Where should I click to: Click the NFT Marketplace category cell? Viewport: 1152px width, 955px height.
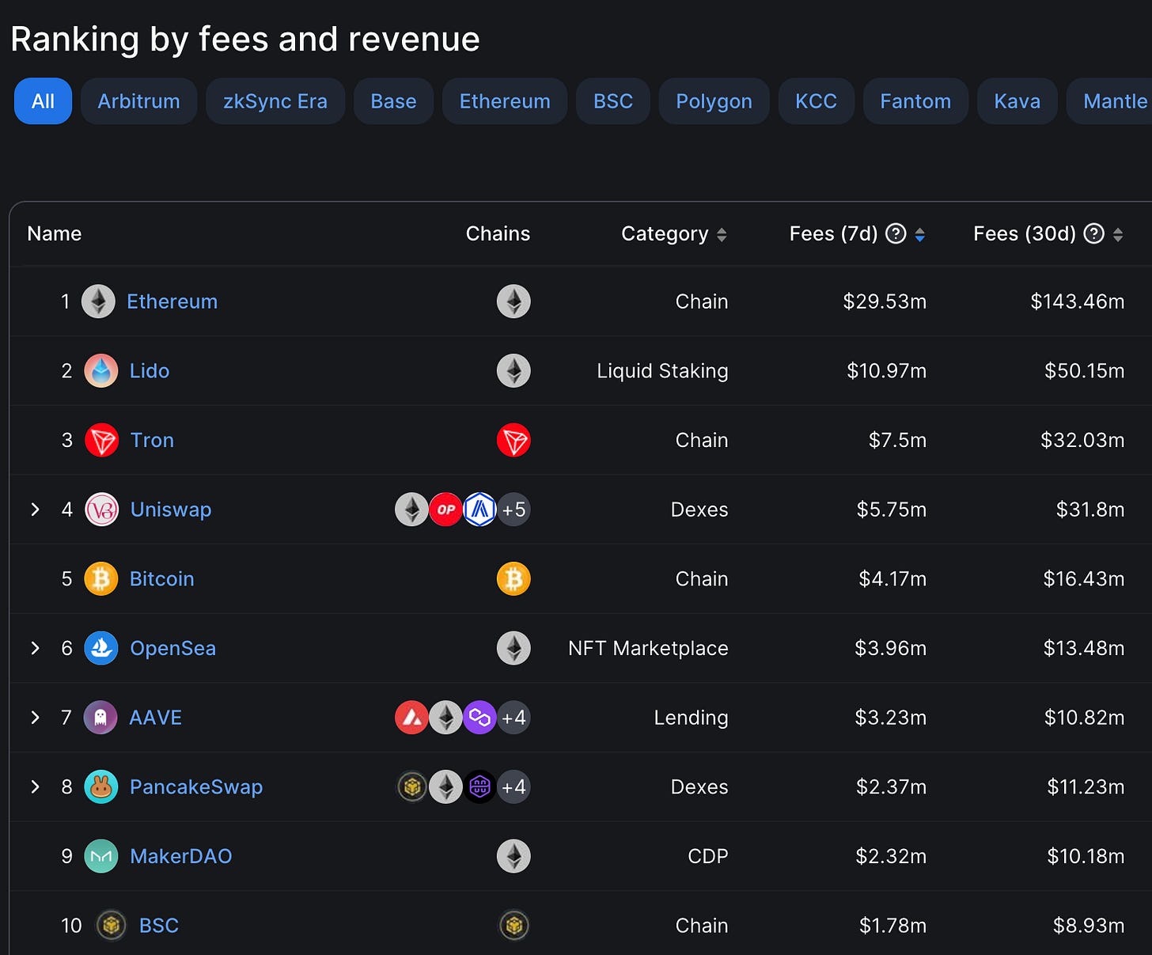pos(648,648)
